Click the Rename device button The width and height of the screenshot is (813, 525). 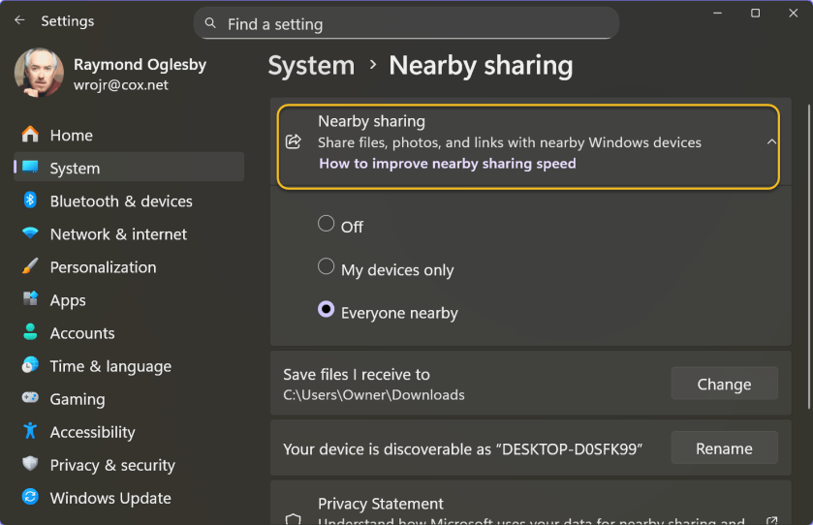click(x=724, y=448)
